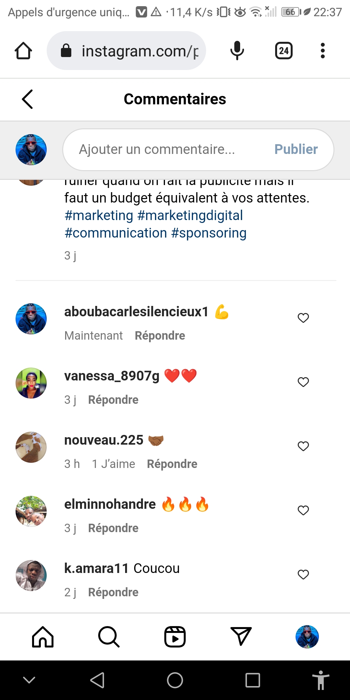
Task: Tap the browser microphone voice search
Action: (237, 51)
